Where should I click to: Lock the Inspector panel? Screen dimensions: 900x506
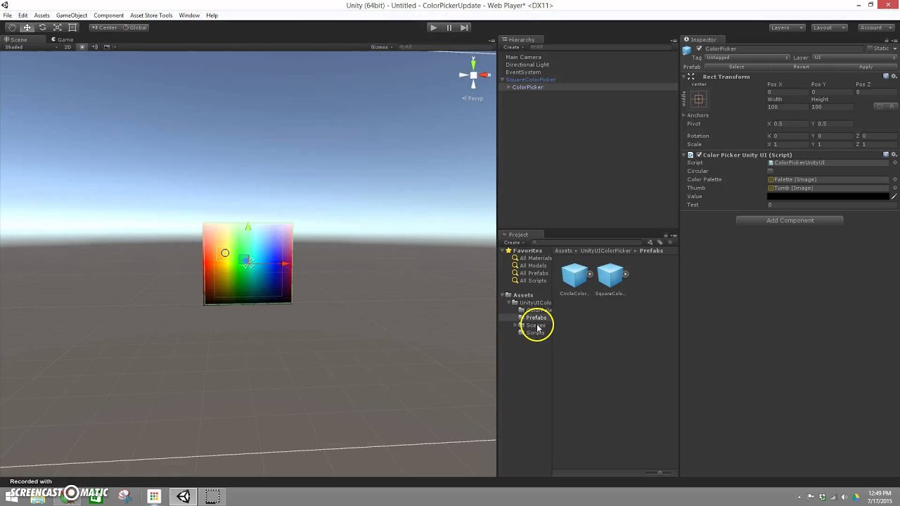click(x=885, y=40)
